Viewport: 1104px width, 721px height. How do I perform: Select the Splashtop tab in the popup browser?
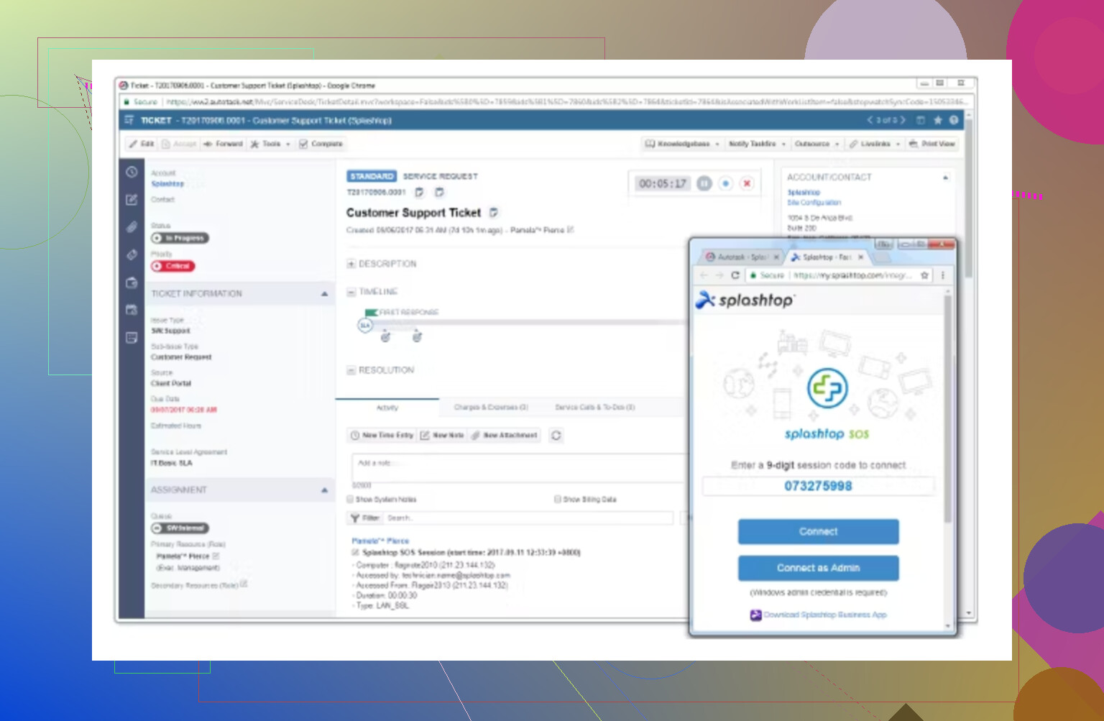coord(827,257)
